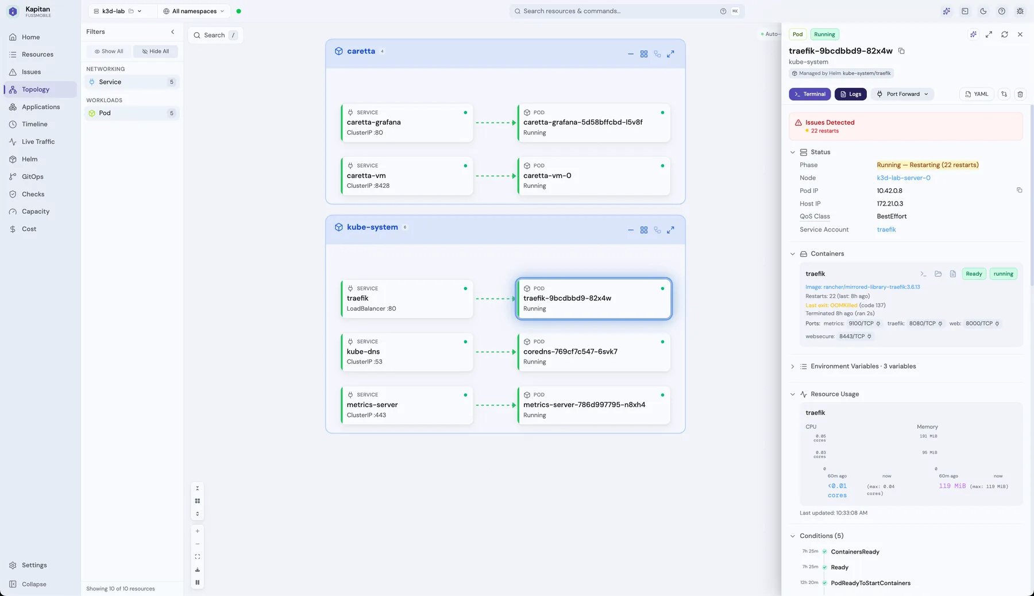The height and width of the screenshot is (596, 1034).
Task: Open the Port Forward dropdown
Action: pyautogui.click(x=902, y=94)
